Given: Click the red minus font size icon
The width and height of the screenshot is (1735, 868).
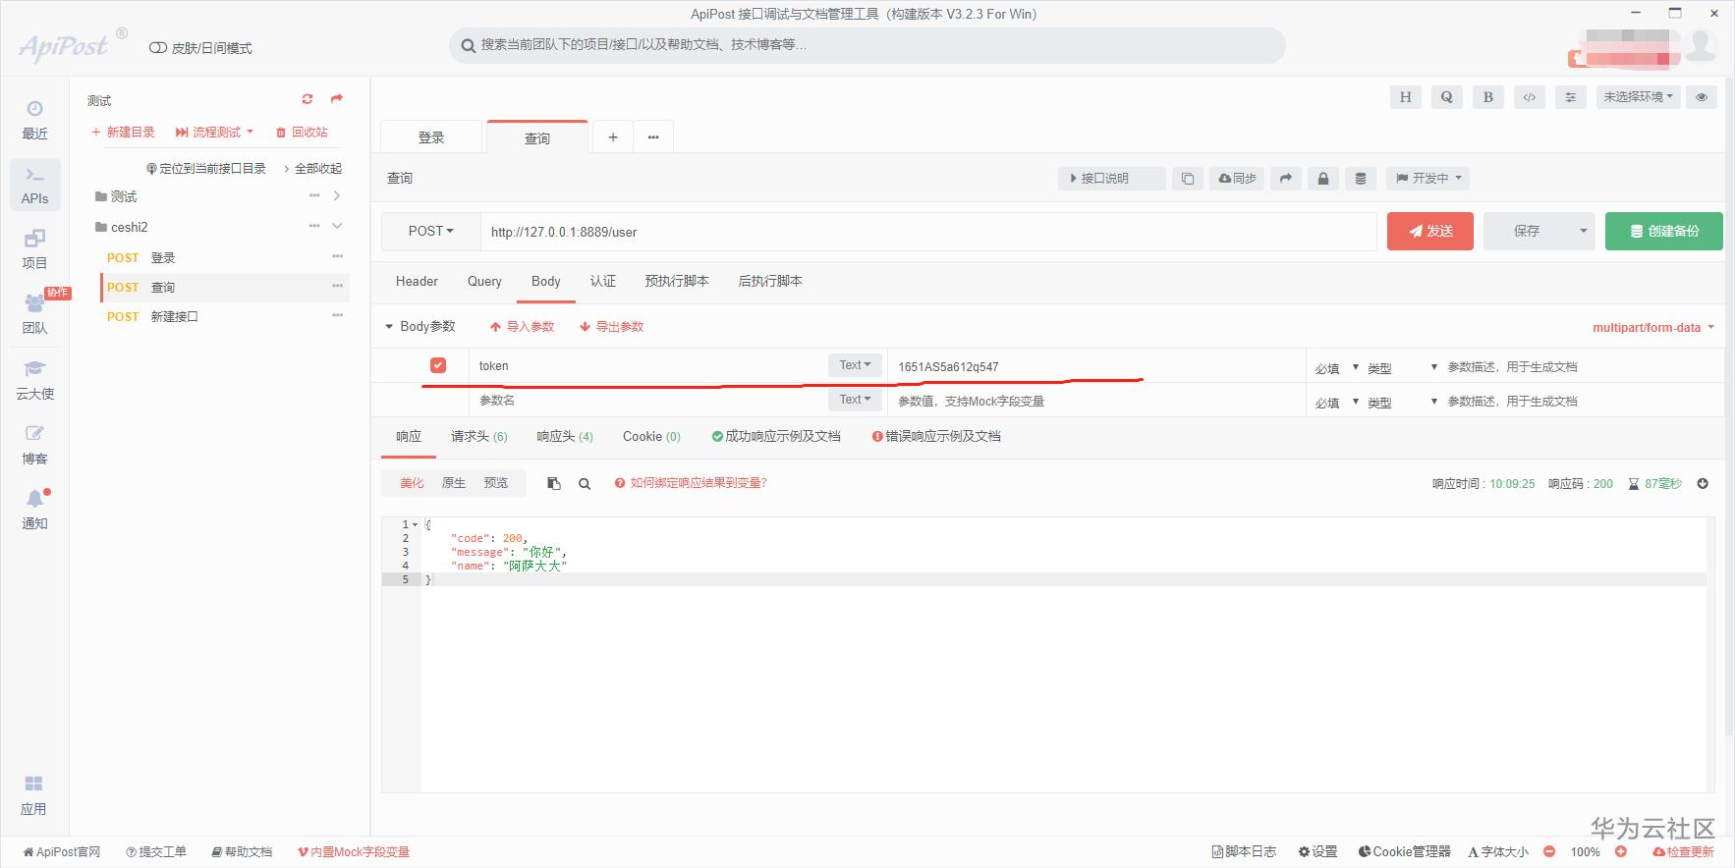Looking at the screenshot, I should (x=1549, y=851).
